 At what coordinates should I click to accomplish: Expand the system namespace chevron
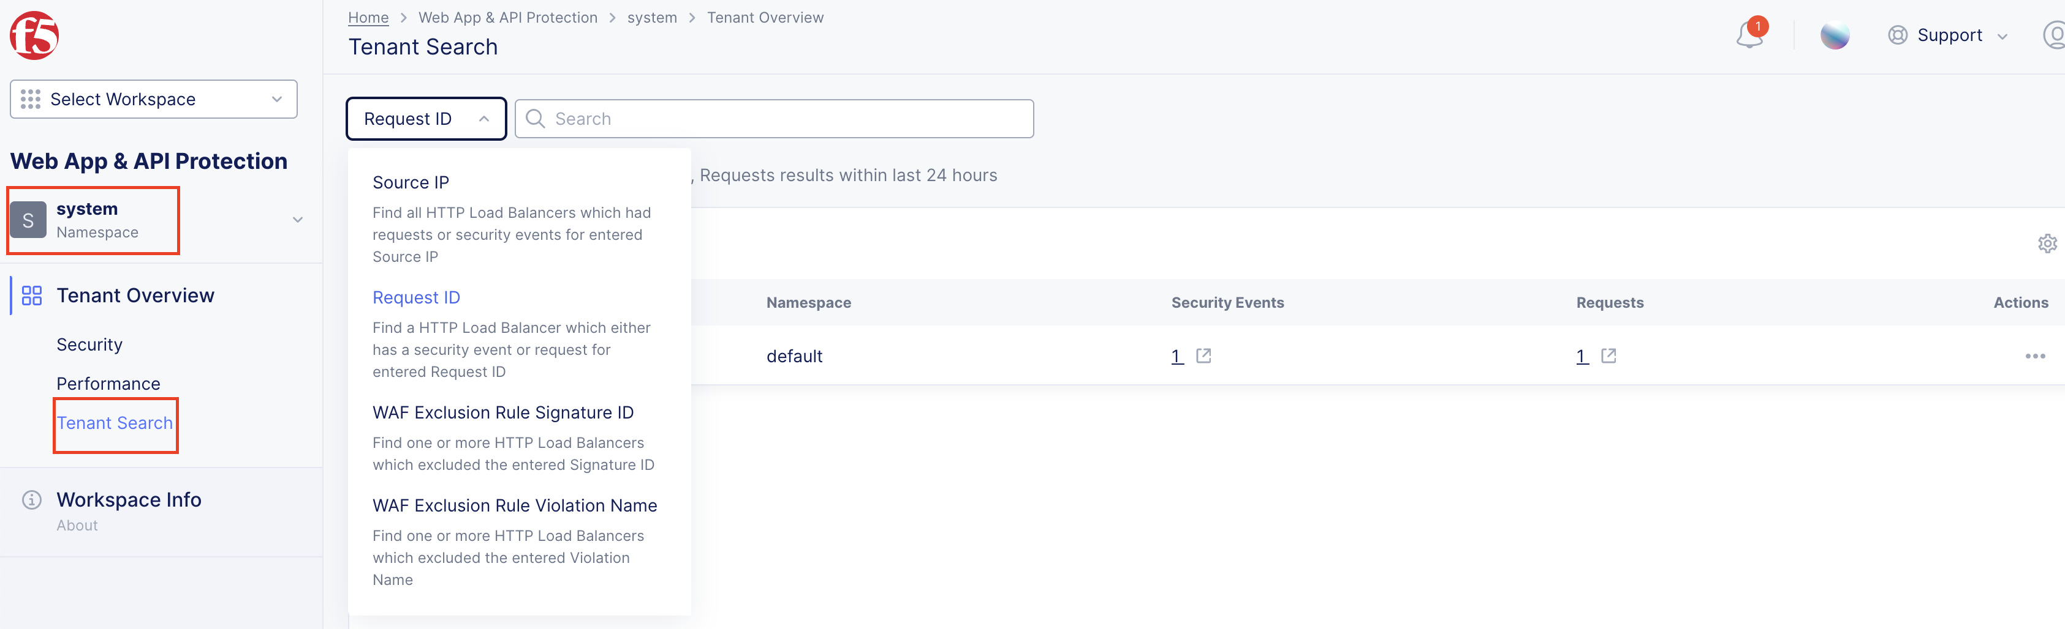tap(297, 220)
